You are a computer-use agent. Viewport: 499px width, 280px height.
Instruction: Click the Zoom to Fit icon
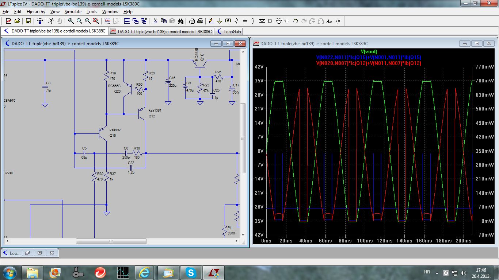coord(96,21)
